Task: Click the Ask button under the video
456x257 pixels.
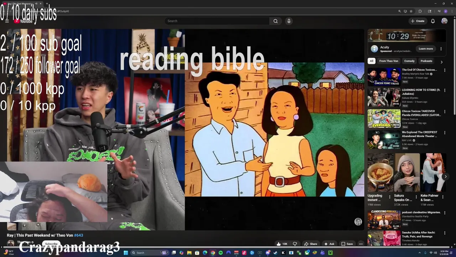Action: pyautogui.click(x=329, y=244)
